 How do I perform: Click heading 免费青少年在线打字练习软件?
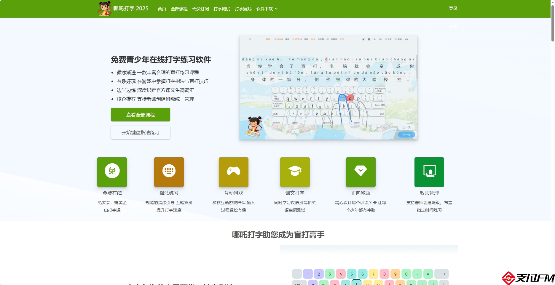161,60
